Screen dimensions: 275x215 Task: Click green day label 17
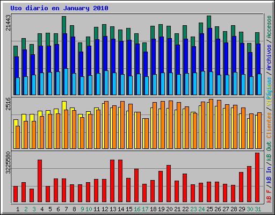145,209
